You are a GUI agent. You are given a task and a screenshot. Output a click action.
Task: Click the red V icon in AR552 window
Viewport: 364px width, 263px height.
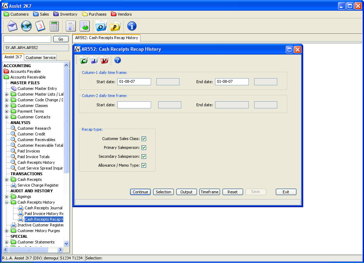[x=104, y=60]
